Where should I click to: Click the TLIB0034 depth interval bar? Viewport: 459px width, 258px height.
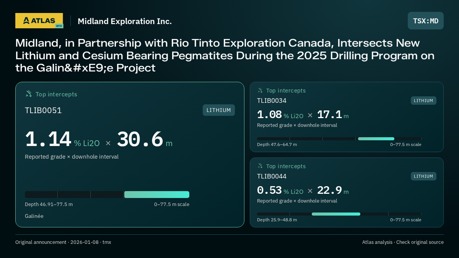click(339, 139)
